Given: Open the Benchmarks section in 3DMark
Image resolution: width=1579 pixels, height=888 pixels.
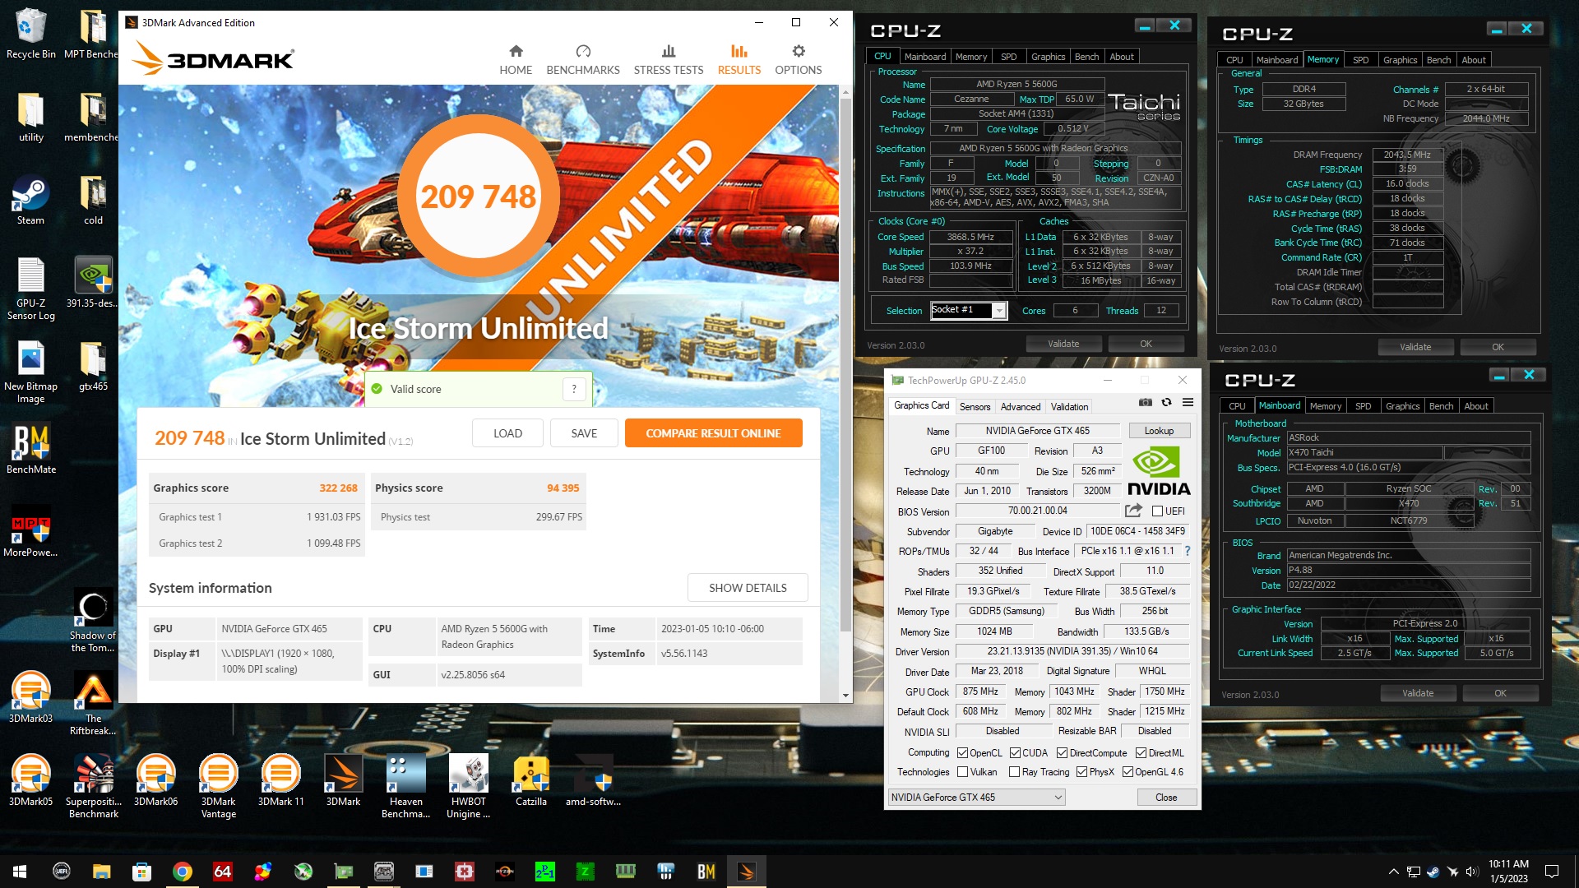Looking at the screenshot, I should click(x=583, y=60).
